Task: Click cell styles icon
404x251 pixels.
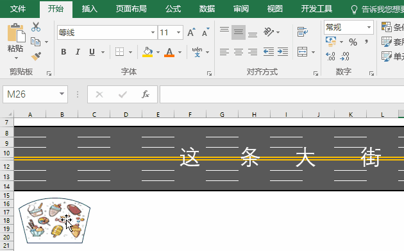Action: [387, 56]
